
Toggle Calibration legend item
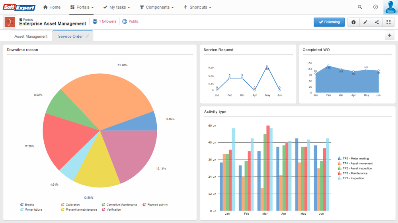tap(70, 204)
